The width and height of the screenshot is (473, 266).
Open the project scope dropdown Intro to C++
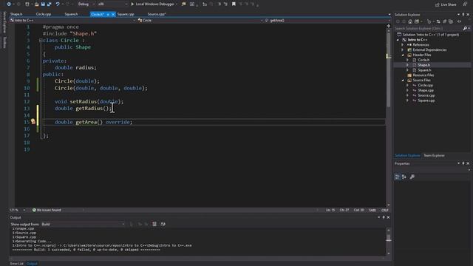click(x=72, y=21)
